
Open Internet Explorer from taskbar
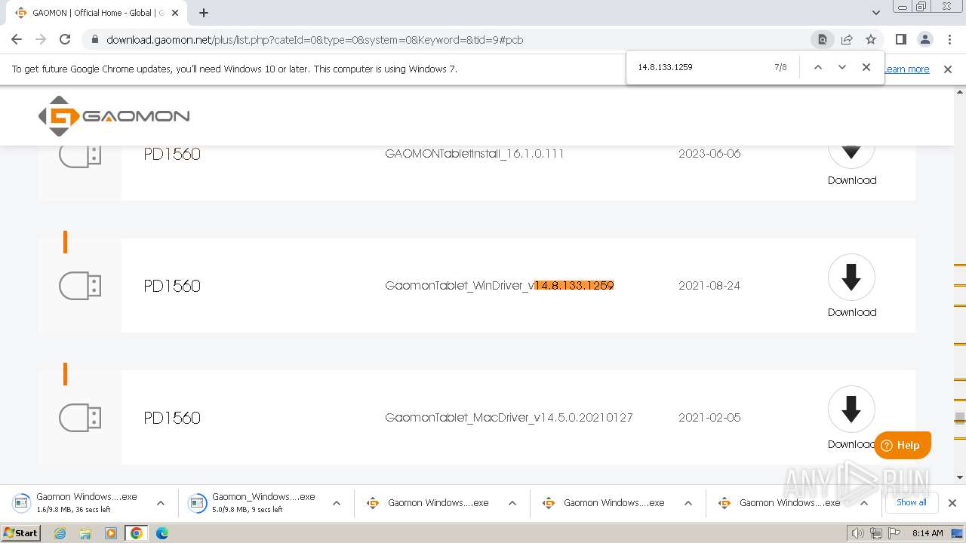60,533
